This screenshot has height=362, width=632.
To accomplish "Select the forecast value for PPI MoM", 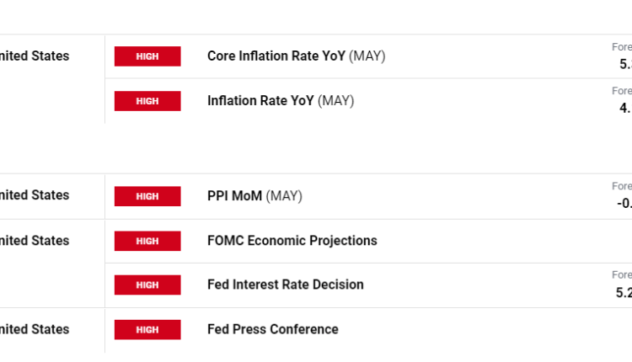I will (624, 203).
